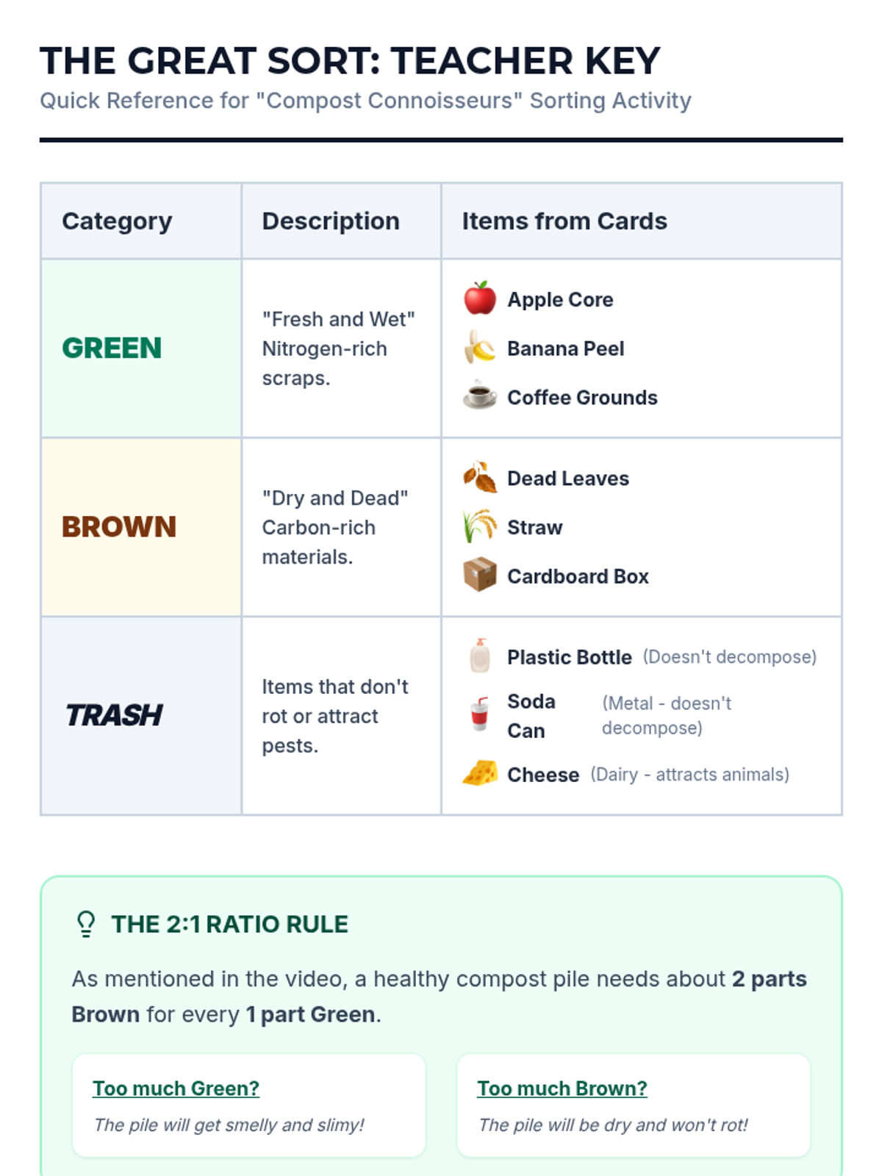The image size is (882, 1176).
Task: Click the straw sheaf icon
Action: pyautogui.click(x=479, y=526)
